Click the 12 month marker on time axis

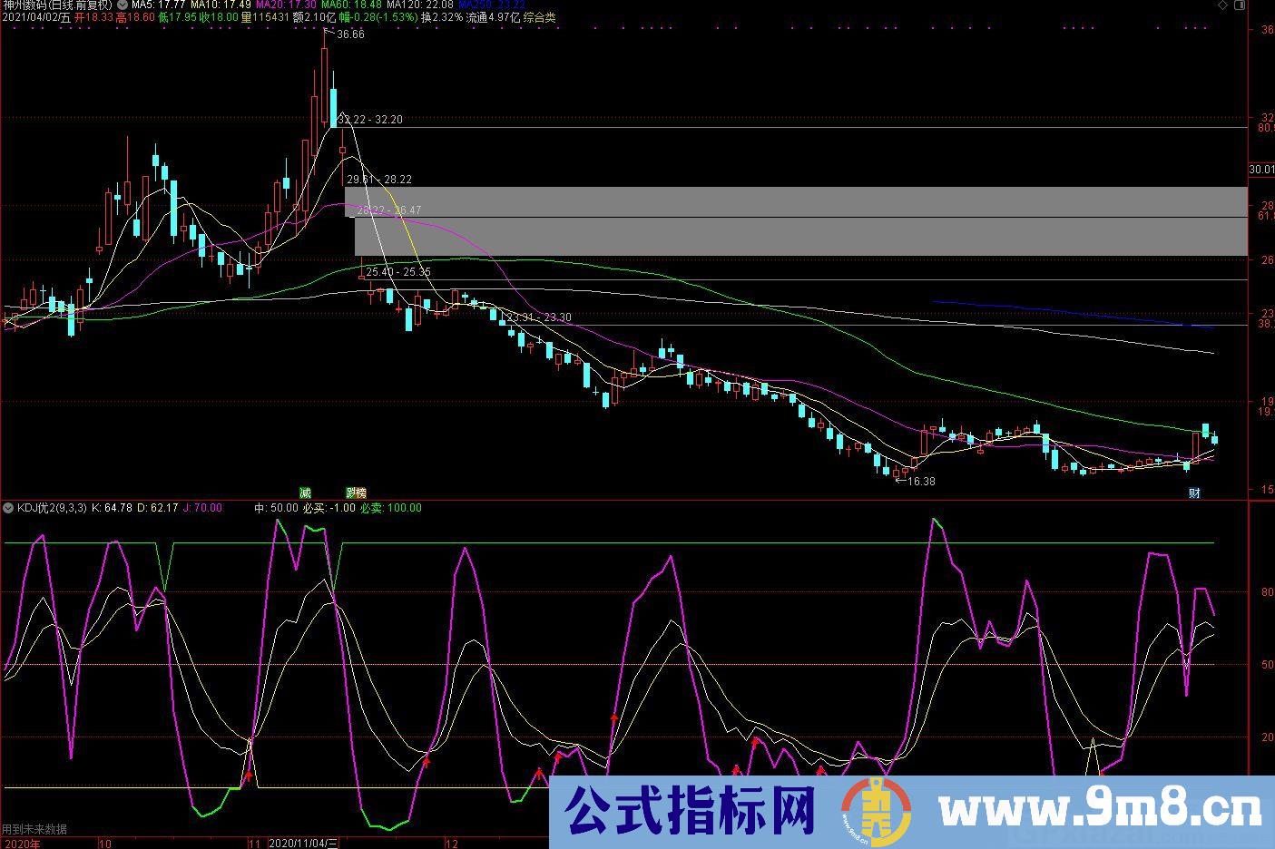click(x=451, y=844)
